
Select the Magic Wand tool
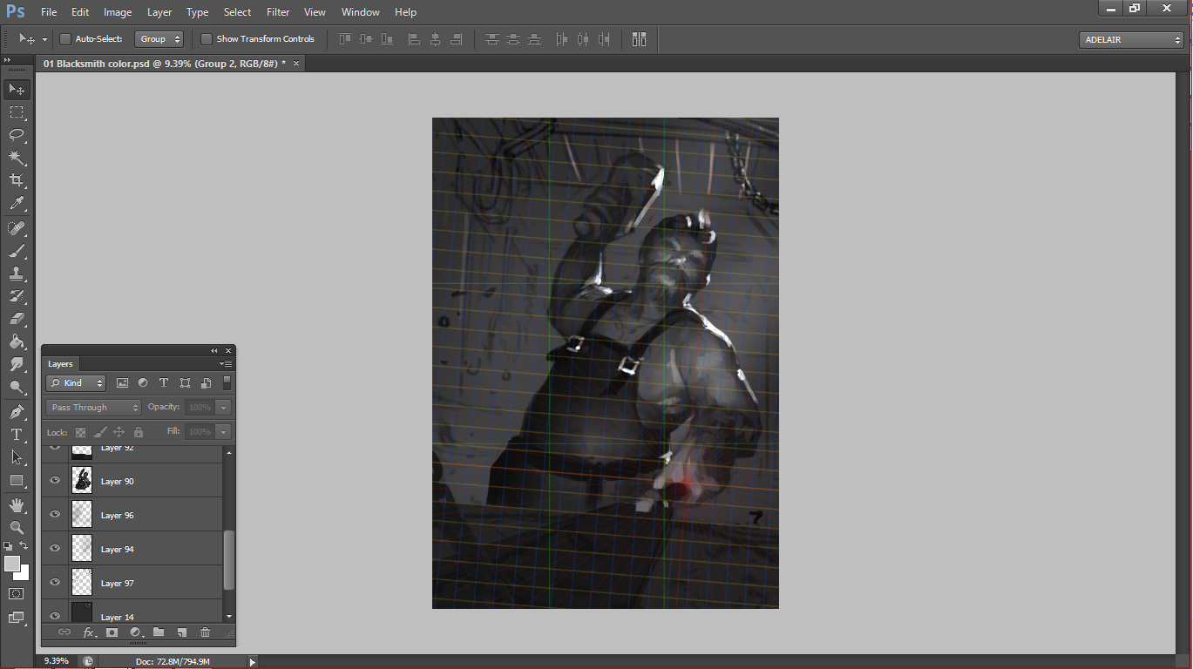(x=17, y=158)
